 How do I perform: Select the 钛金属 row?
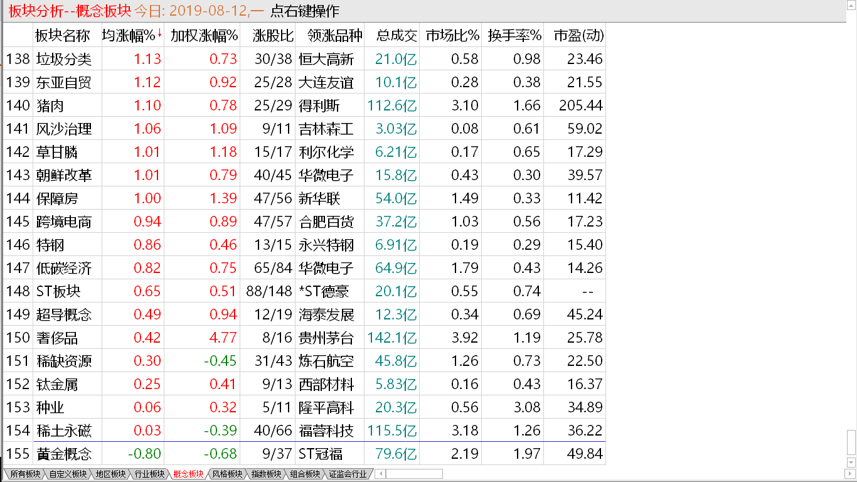(x=304, y=384)
